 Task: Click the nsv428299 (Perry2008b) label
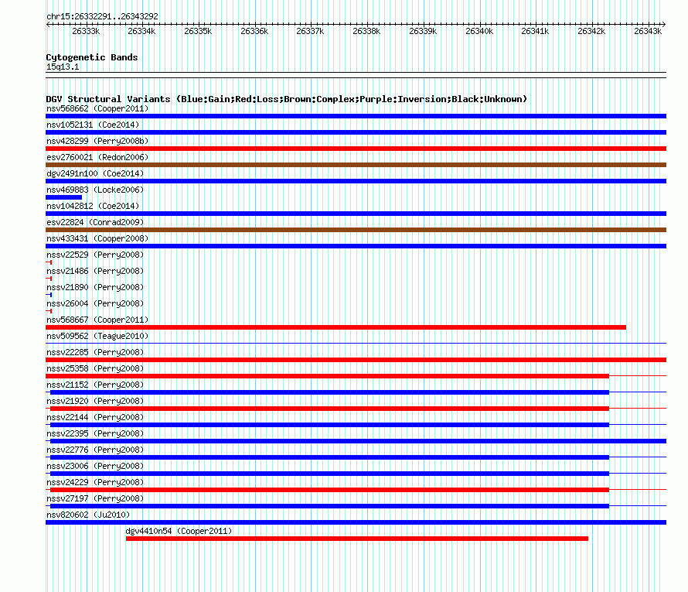97,141
